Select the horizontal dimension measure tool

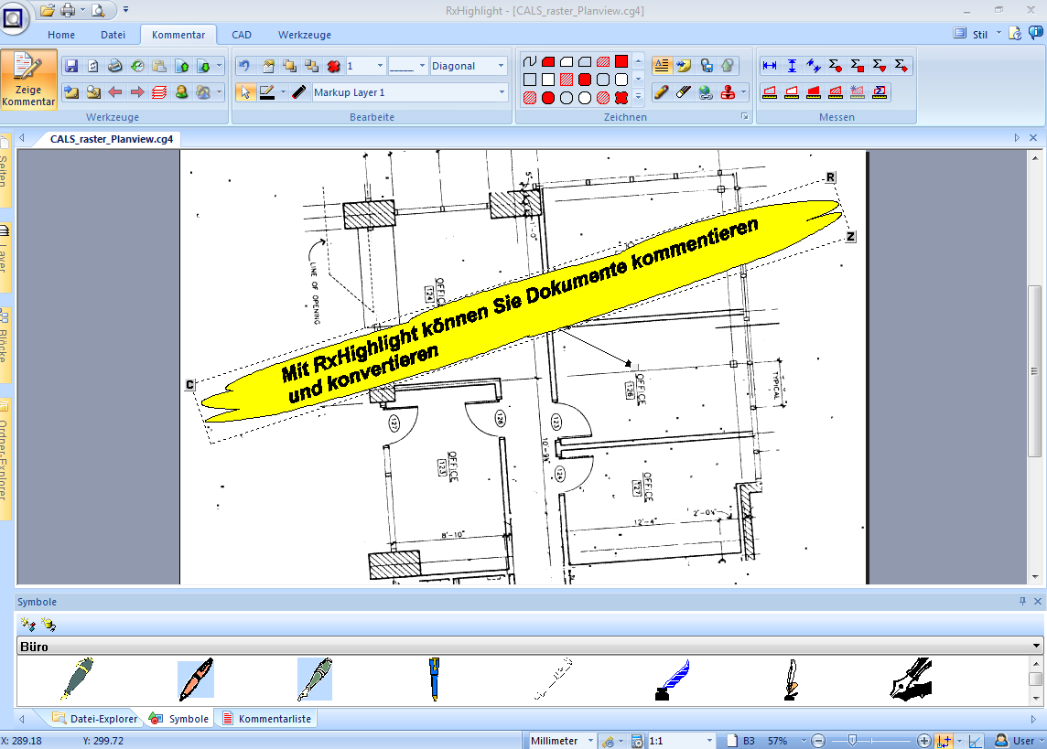pos(770,66)
